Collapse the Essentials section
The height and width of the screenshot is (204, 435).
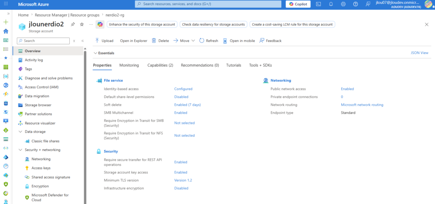pos(104,53)
